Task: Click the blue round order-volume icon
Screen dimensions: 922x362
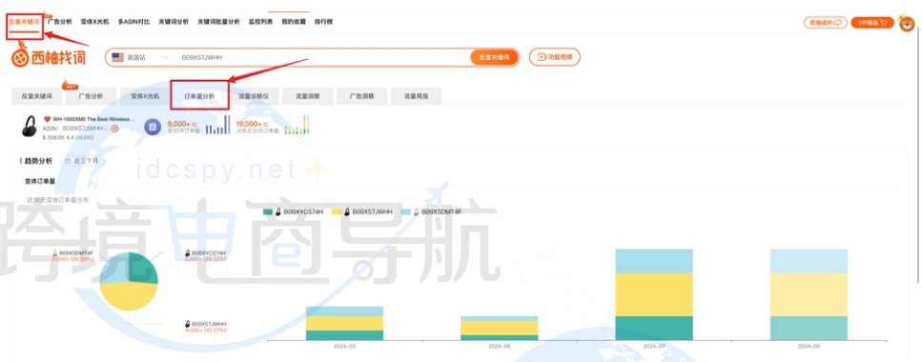Action: [153, 127]
